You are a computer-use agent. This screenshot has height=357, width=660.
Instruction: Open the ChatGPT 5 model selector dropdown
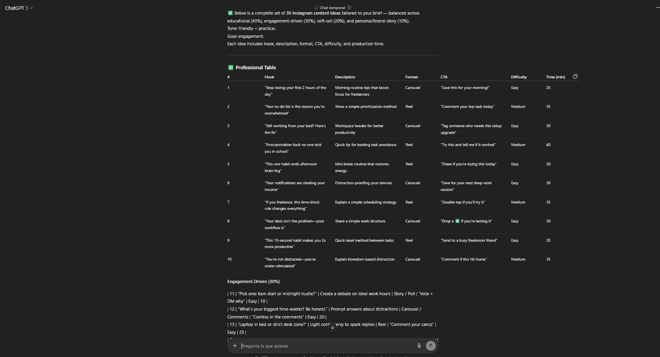pyautogui.click(x=19, y=8)
